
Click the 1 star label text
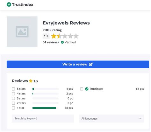21,108
